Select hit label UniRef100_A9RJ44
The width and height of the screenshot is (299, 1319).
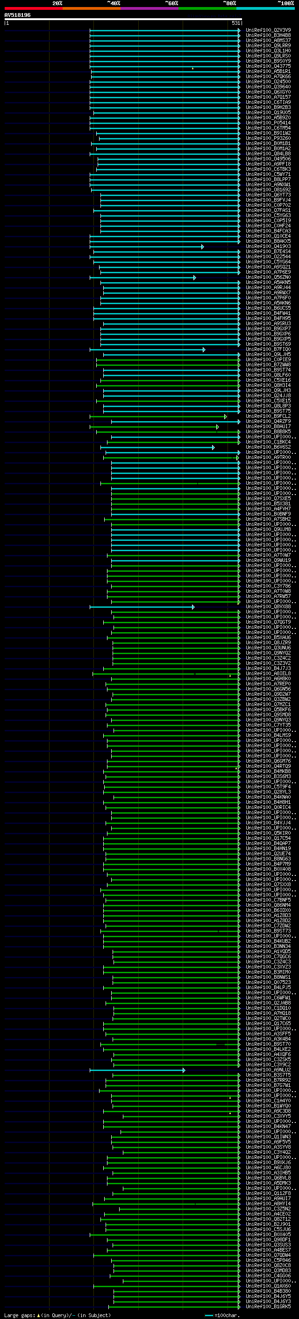(268, 288)
